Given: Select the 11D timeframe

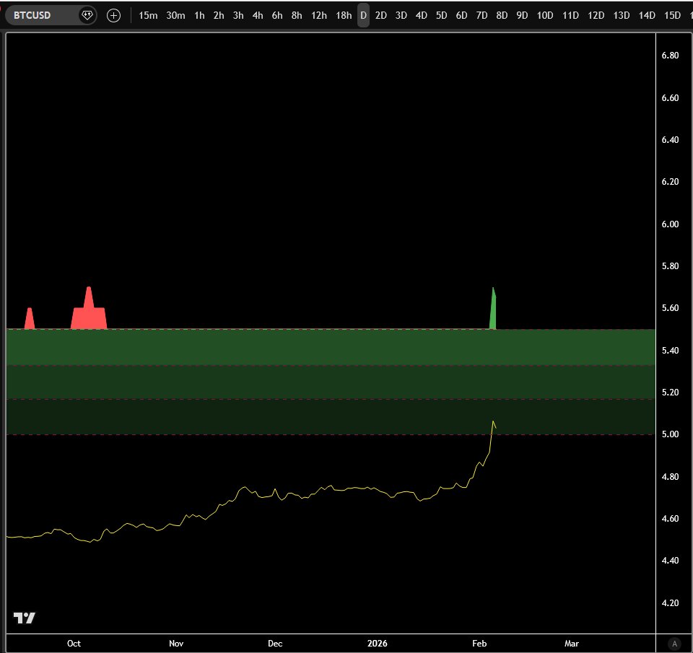Looking at the screenshot, I should pyautogui.click(x=570, y=15).
